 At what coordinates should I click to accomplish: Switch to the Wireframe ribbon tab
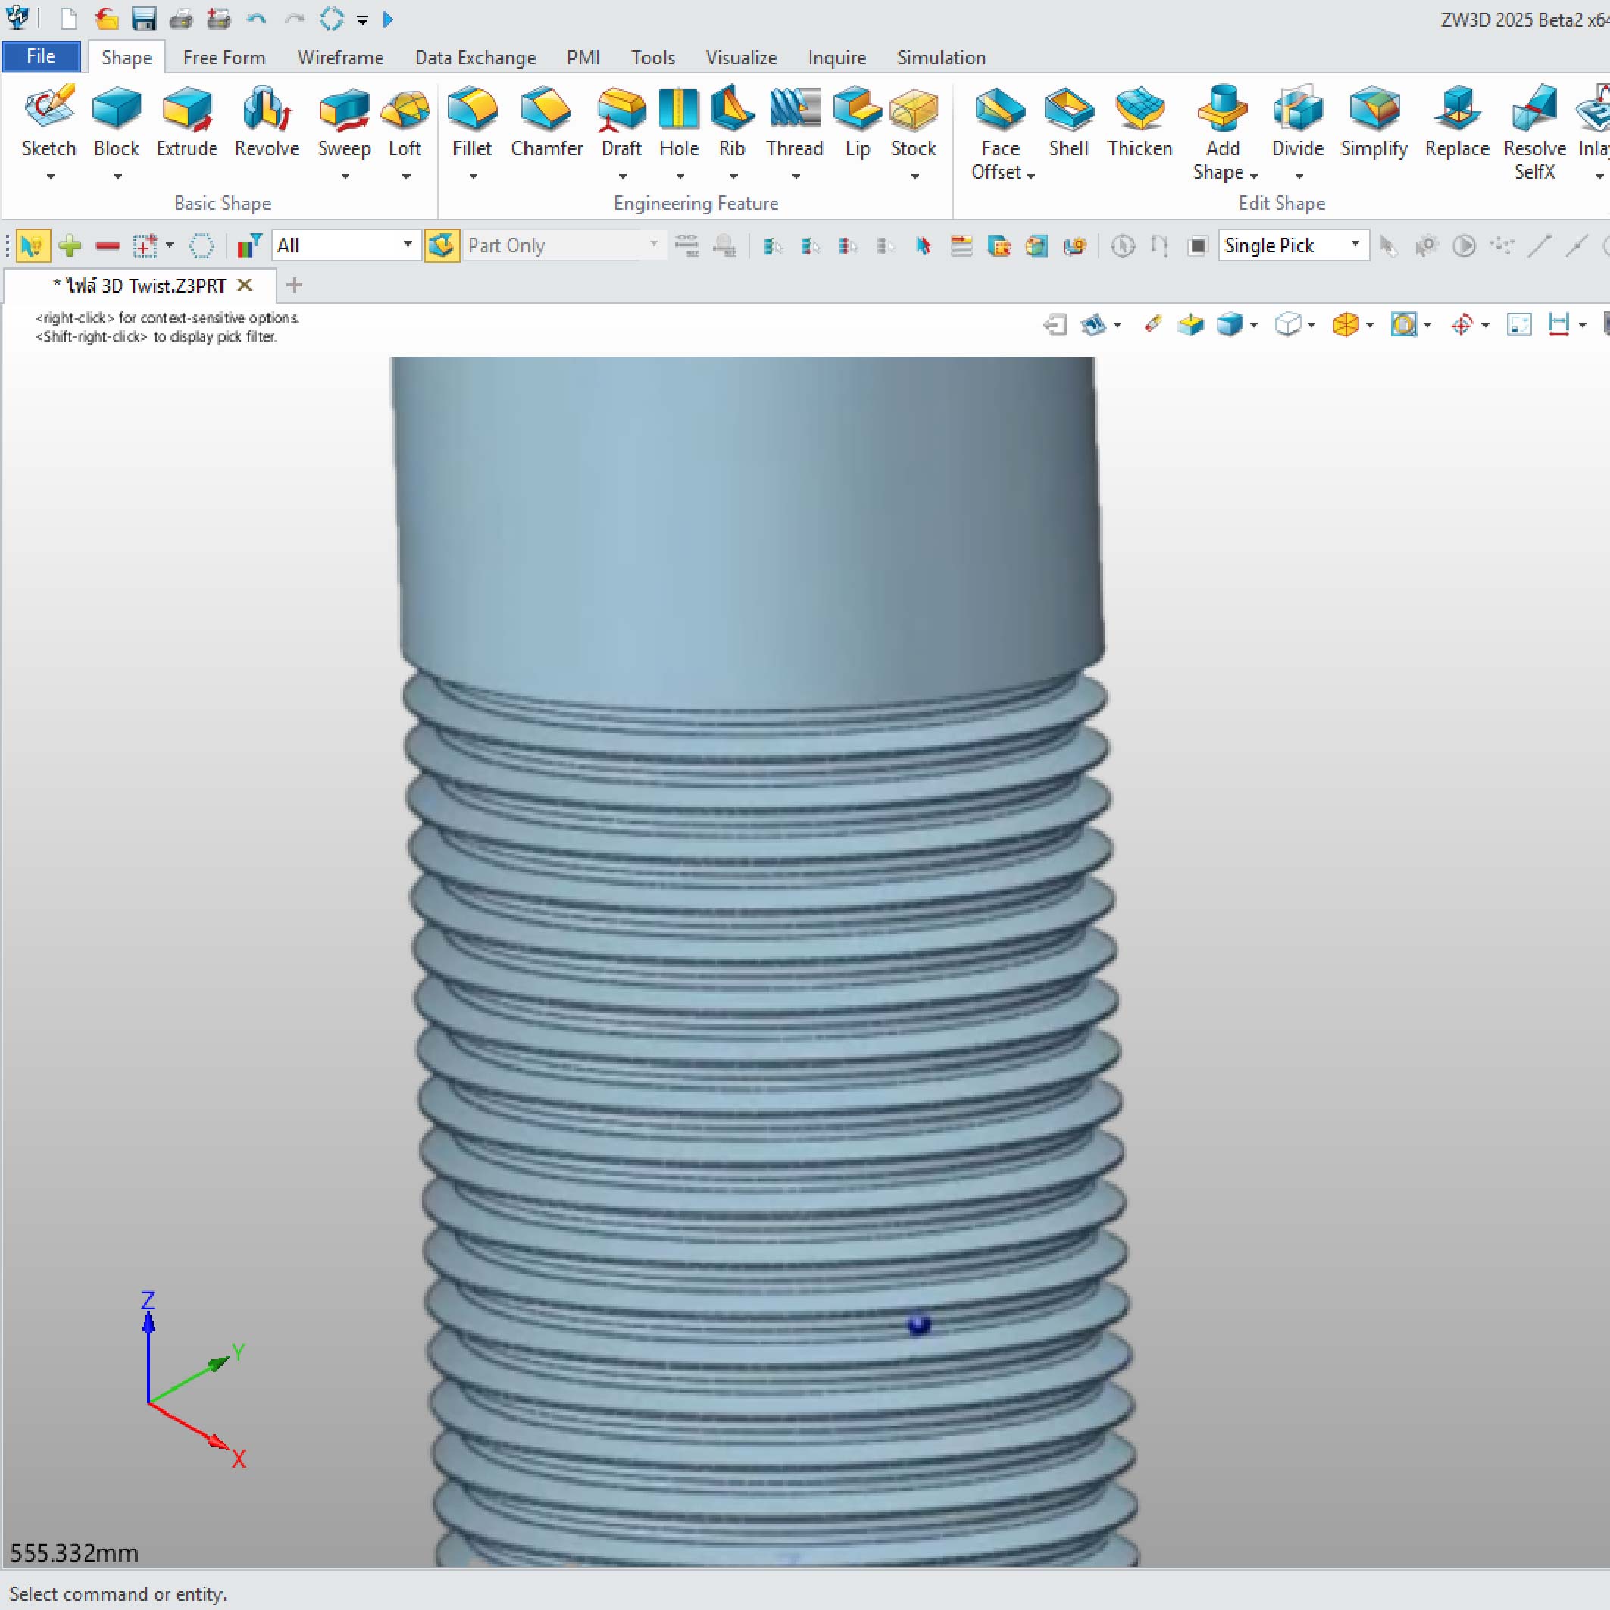pos(340,58)
